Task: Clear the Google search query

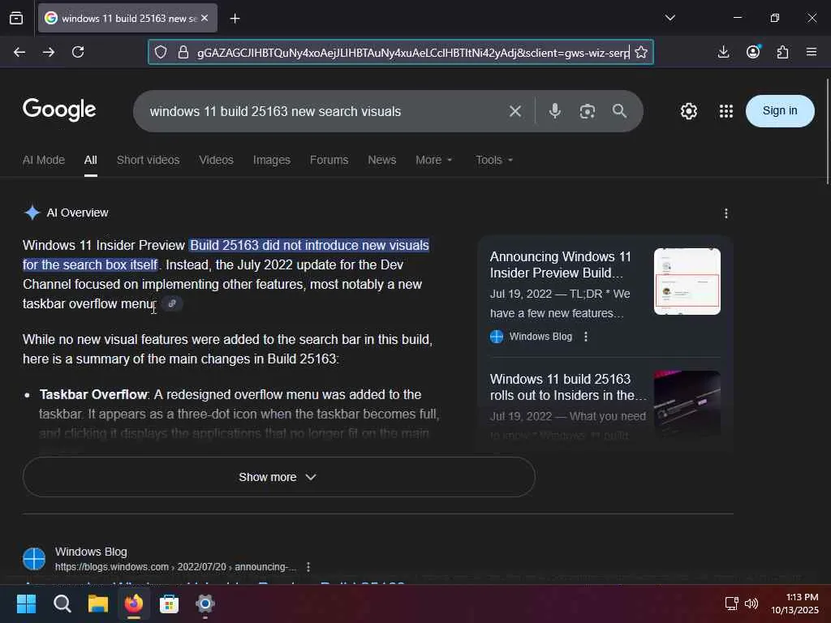Action: click(x=515, y=111)
